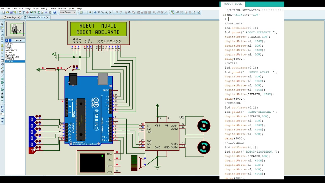325x183 pixels.
Task: Select L293D in the devices list
Action: point(8,46)
